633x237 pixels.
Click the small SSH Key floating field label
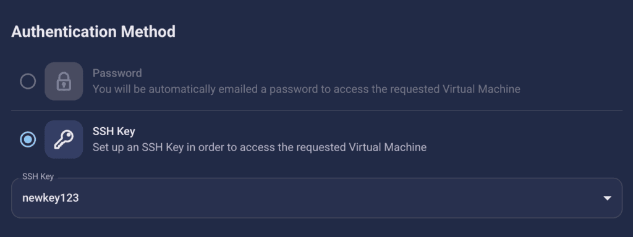pyautogui.click(x=38, y=177)
